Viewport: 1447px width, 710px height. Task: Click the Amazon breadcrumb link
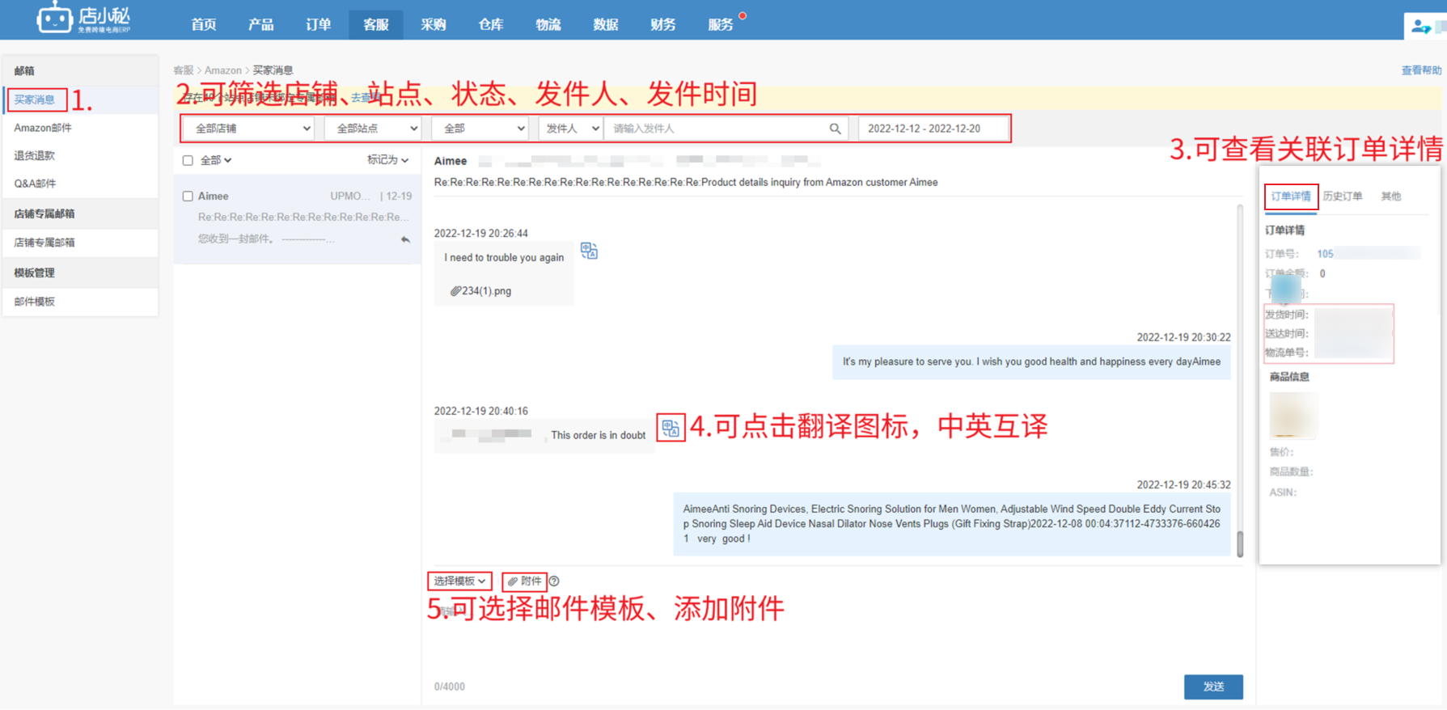point(223,70)
